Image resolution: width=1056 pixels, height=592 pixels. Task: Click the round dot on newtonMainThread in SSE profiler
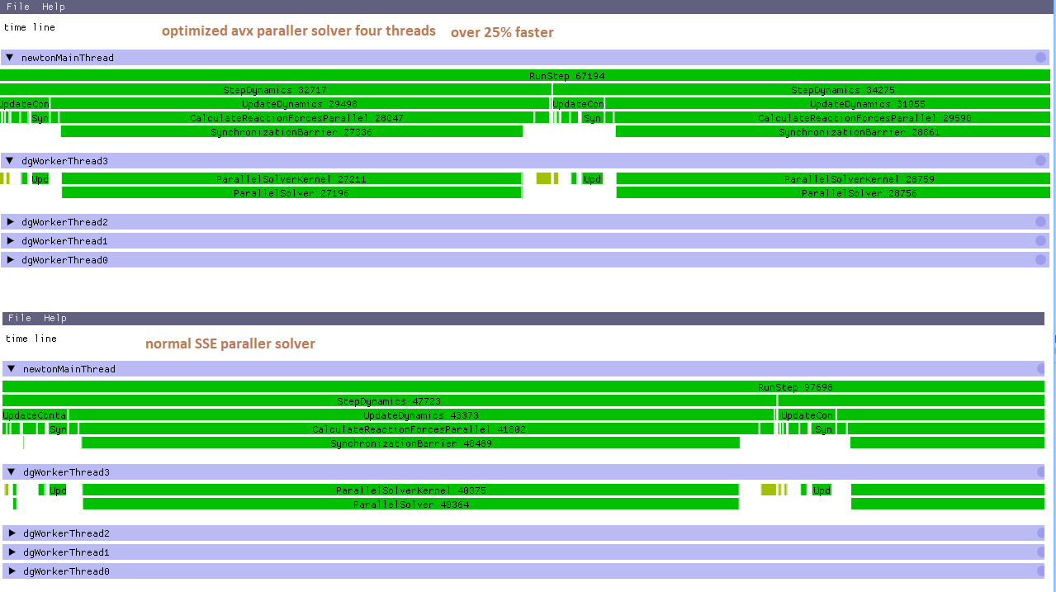1040,369
